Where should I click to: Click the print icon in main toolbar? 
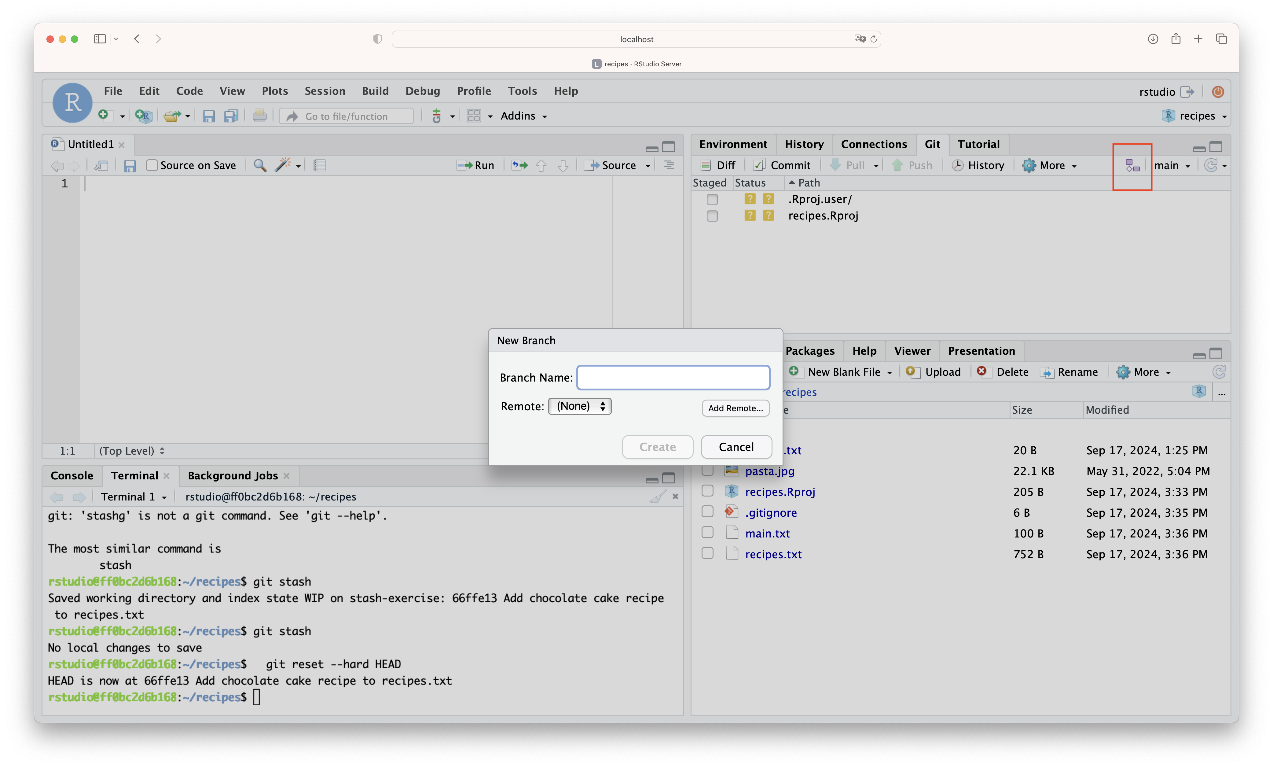pos(259,116)
